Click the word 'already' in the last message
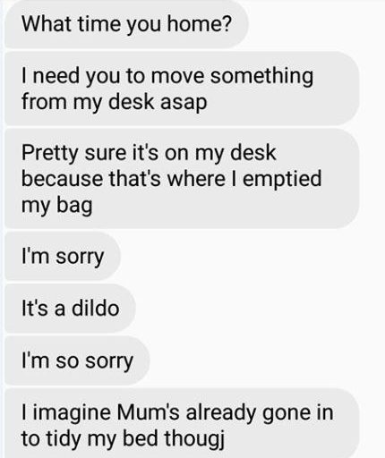Viewport: 385px width, 458px height. point(221,413)
